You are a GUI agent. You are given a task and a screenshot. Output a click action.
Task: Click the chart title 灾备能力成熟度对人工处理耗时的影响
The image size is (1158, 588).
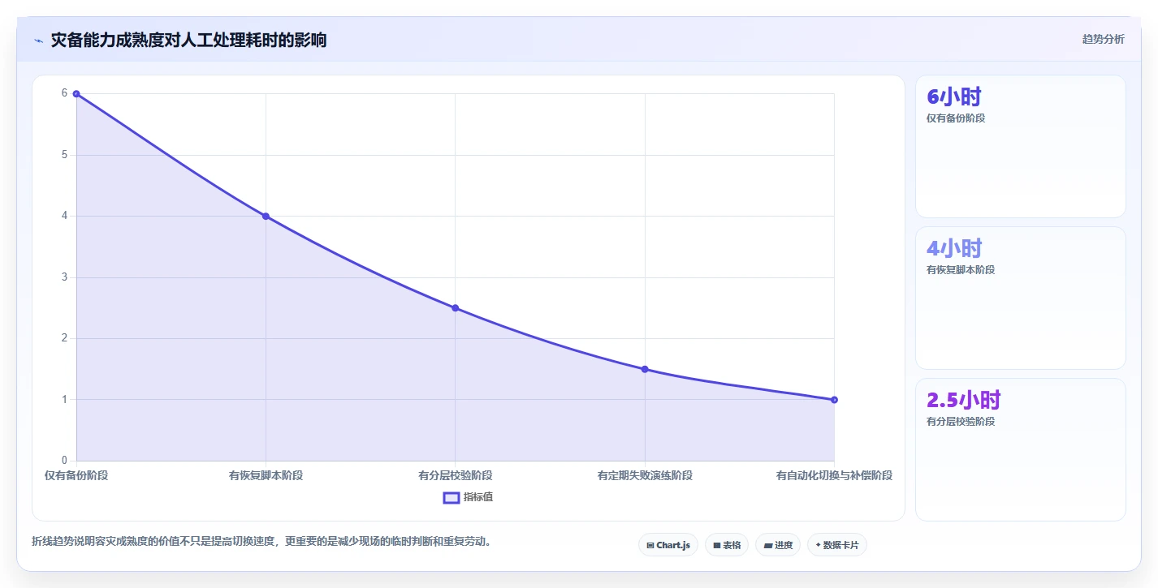(188, 40)
